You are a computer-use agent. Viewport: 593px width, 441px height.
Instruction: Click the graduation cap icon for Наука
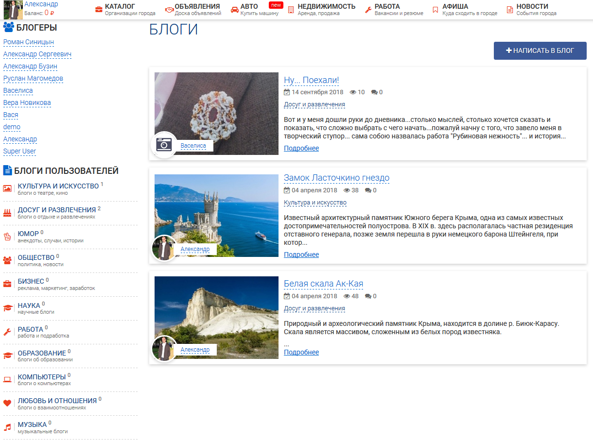coord(7,308)
